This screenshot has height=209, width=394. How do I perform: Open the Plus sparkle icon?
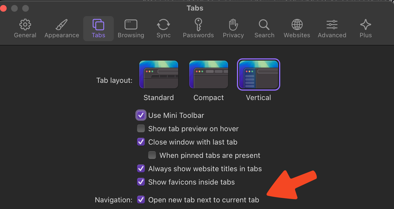coord(365,25)
